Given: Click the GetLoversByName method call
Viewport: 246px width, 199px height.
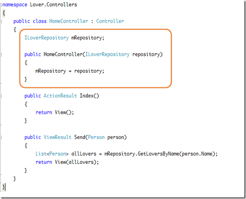Looking at the screenshot, I should pos(158,154).
